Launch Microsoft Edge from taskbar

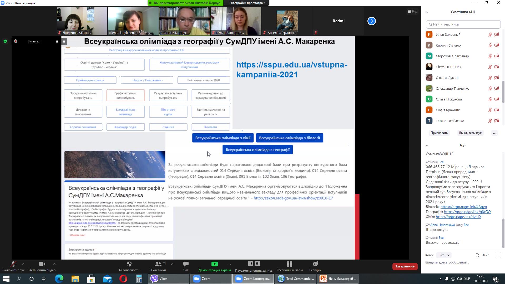tap(59, 279)
